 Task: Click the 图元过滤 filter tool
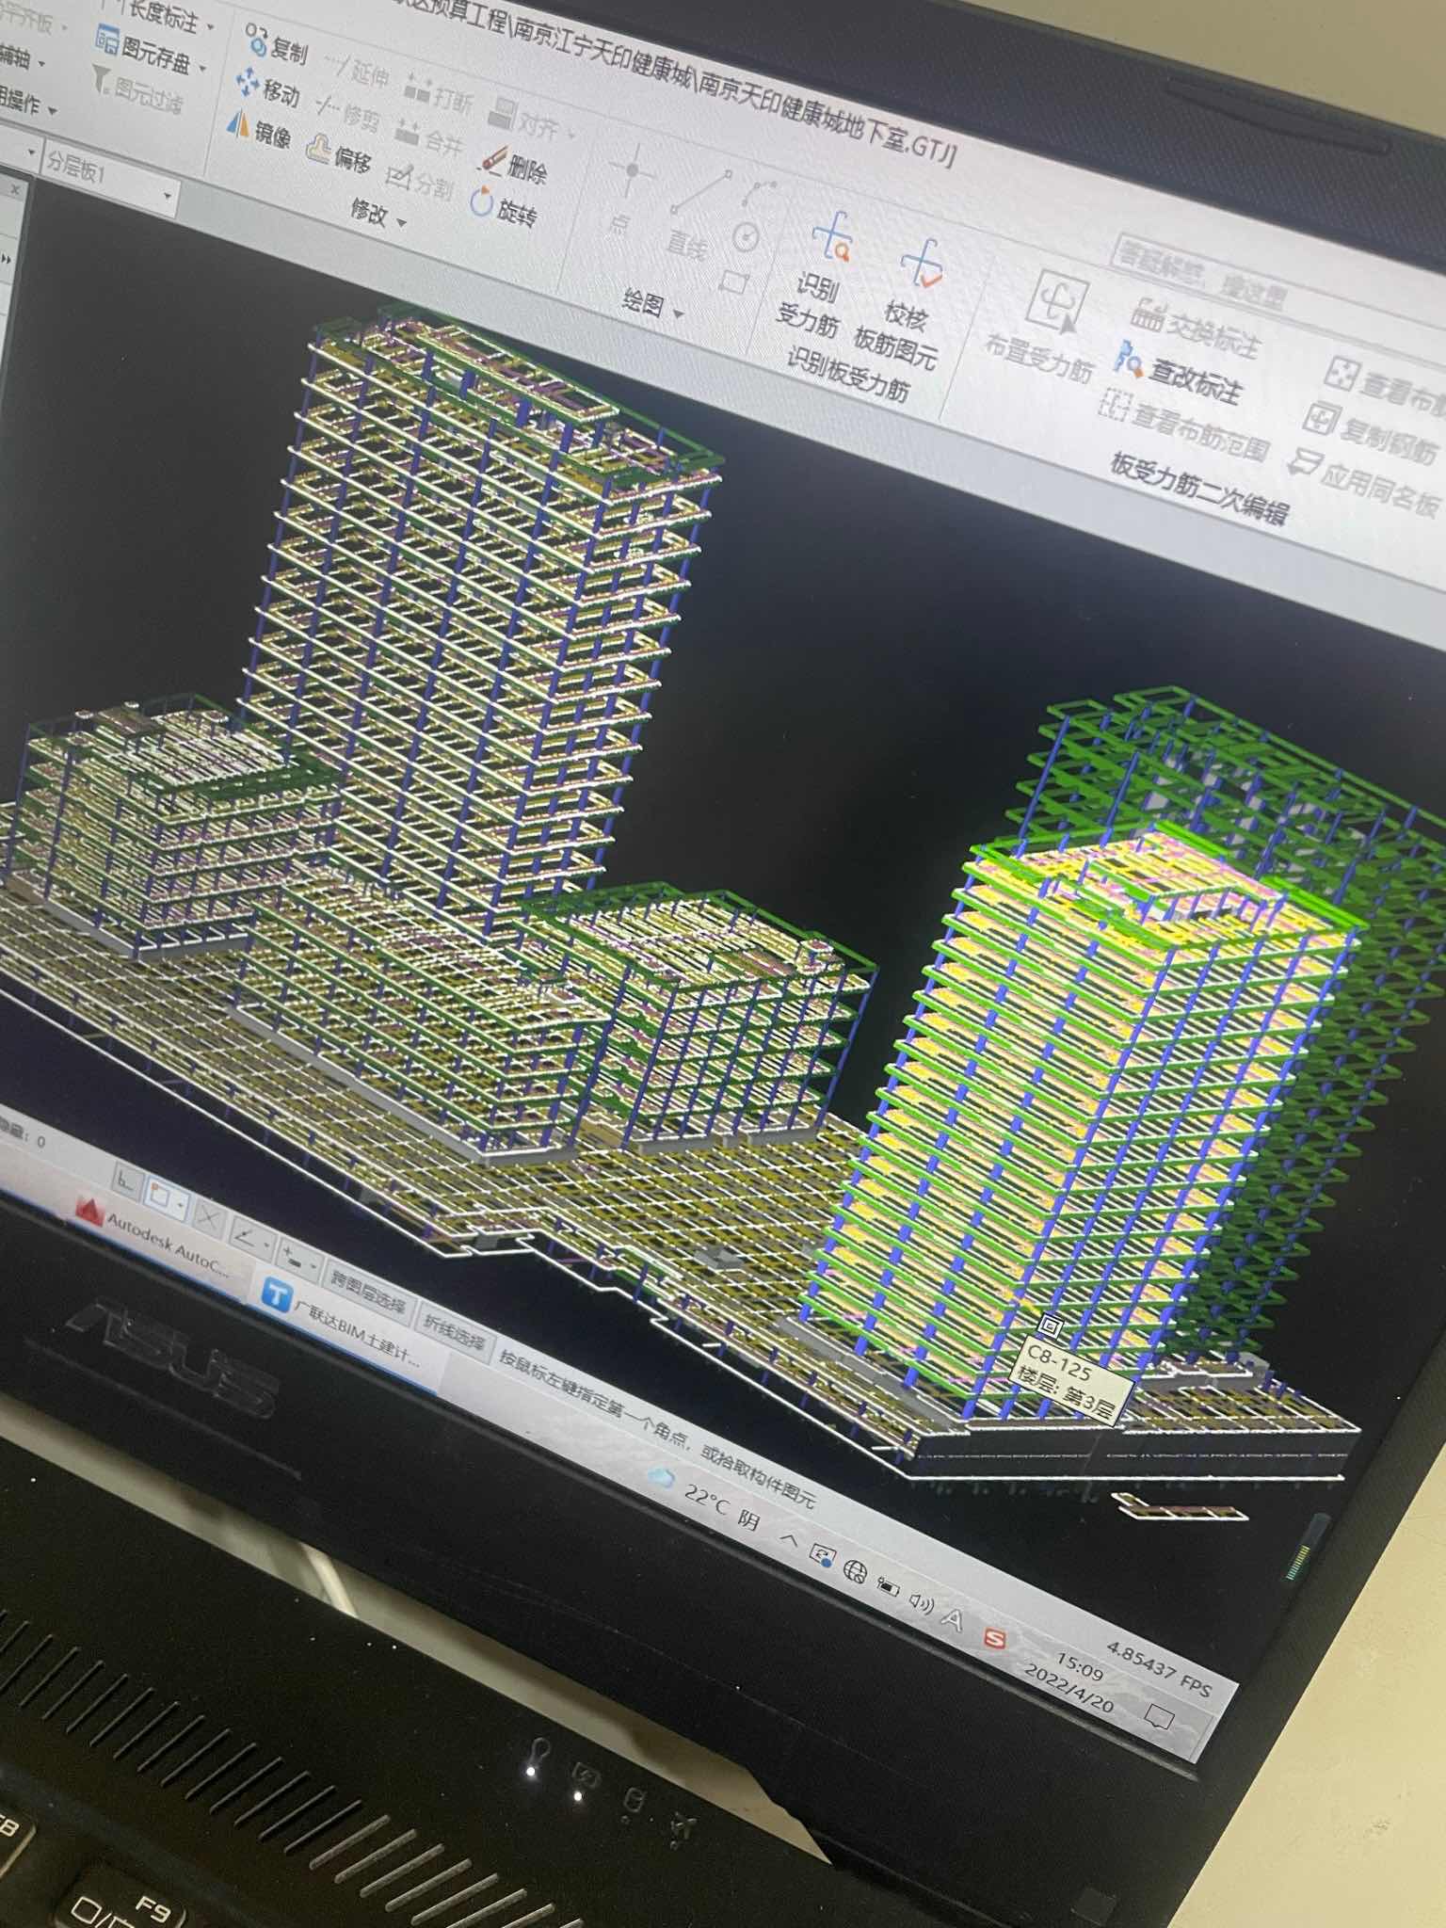pyautogui.click(x=137, y=90)
